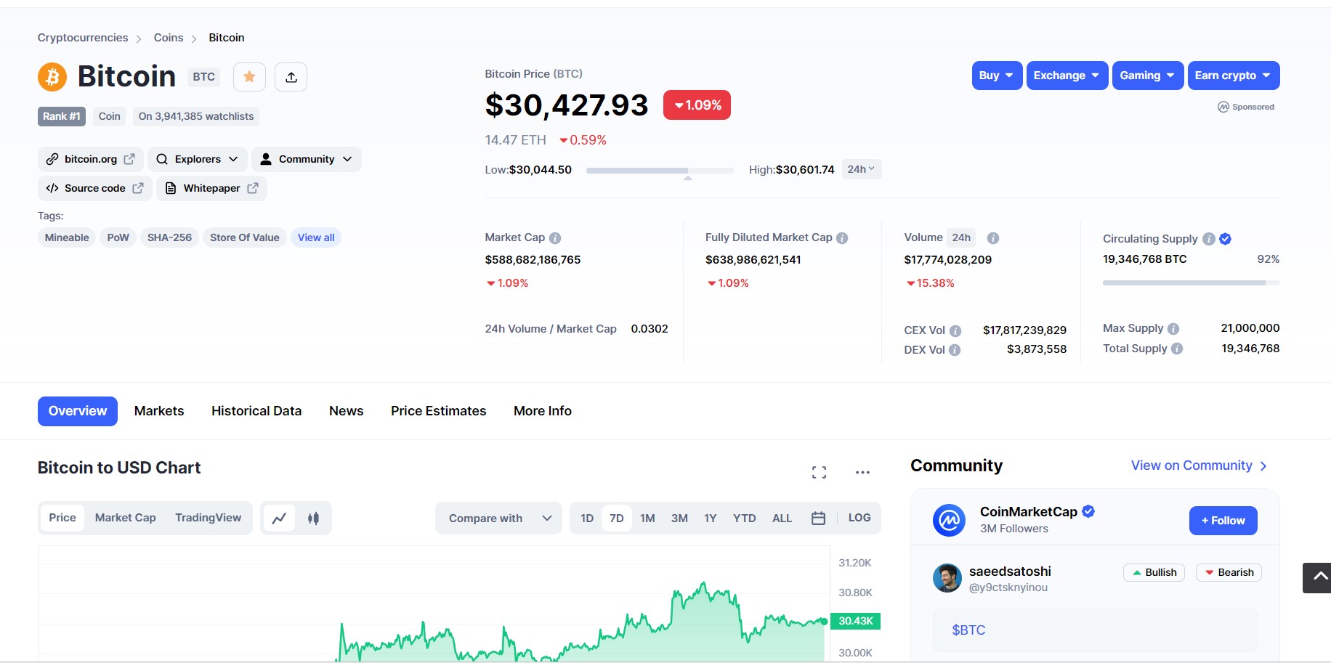This screenshot has width=1331, height=663.
Task: Set chart range to 1D
Action: 587,518
